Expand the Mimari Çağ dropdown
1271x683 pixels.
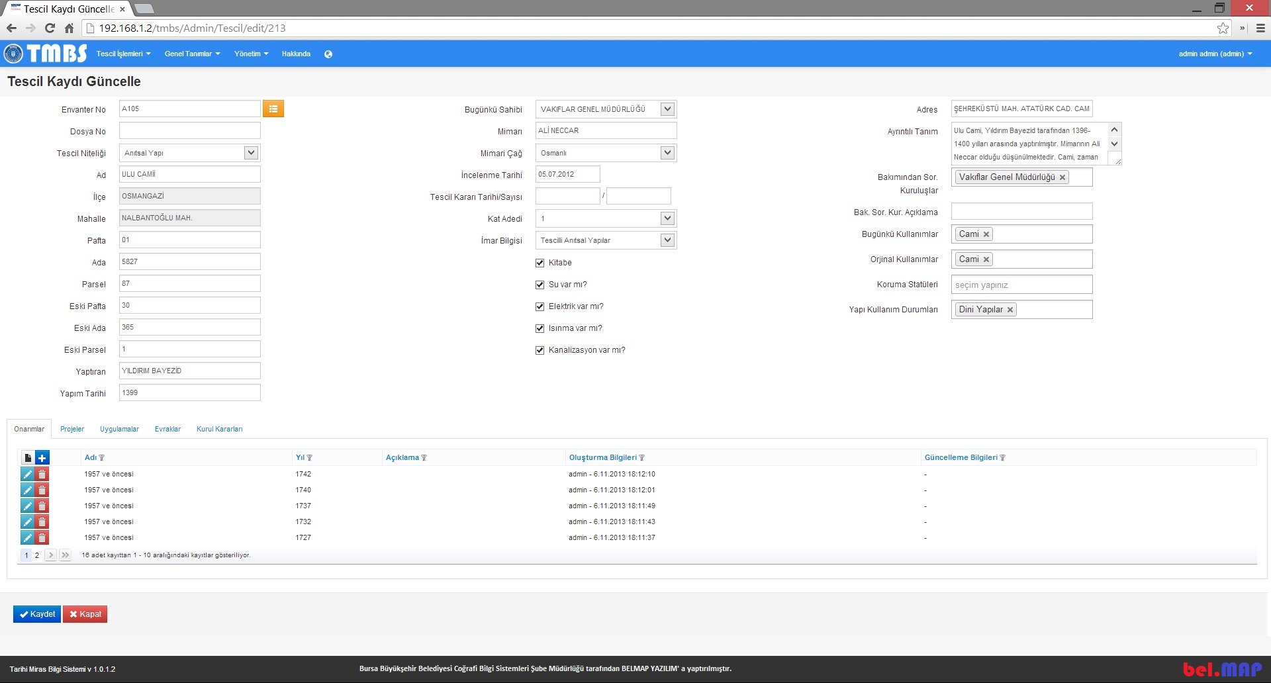[x=667, y=153]
